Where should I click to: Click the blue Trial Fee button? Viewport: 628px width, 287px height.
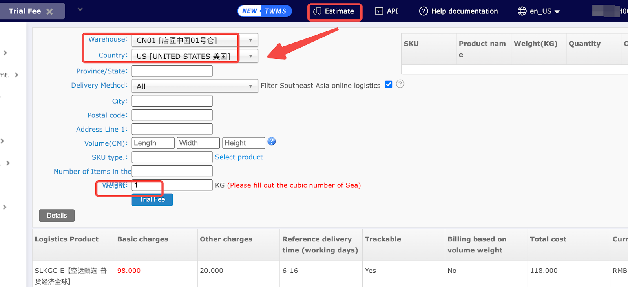click(152, 199)
